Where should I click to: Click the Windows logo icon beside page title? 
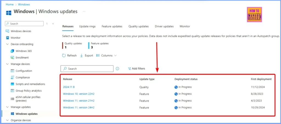9,13
